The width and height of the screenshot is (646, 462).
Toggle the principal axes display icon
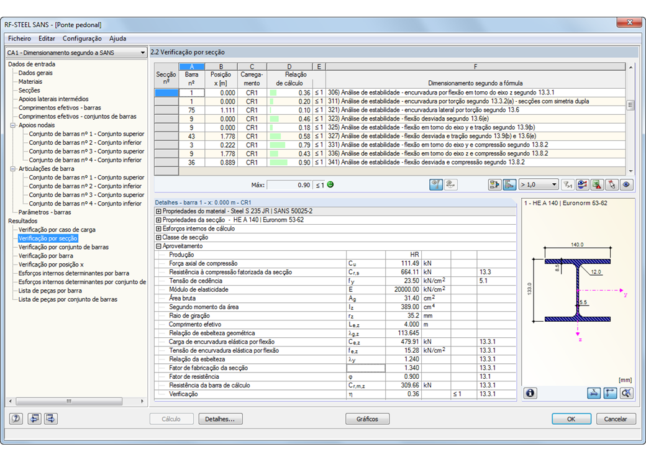pyautogui.click(x=610, y=393)
